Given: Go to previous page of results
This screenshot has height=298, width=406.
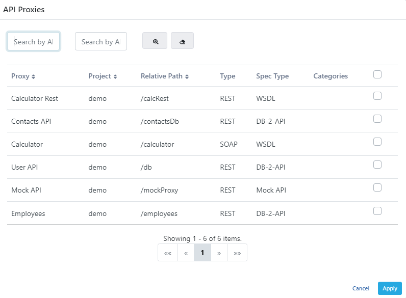Looking at the screenshot, I should [186, 253].
